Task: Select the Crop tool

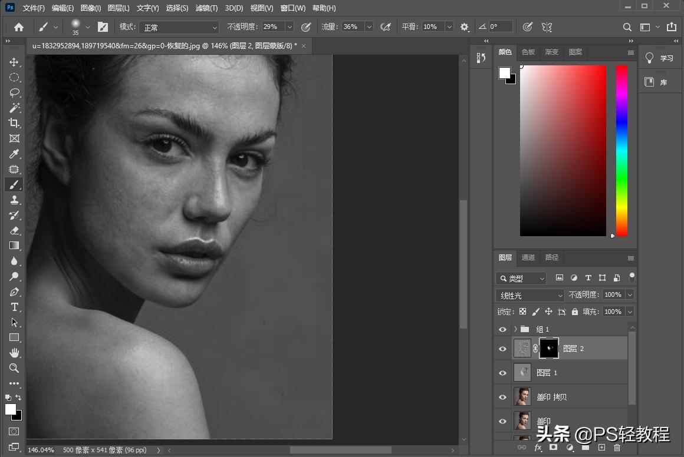Action: (x=14, y=123)
